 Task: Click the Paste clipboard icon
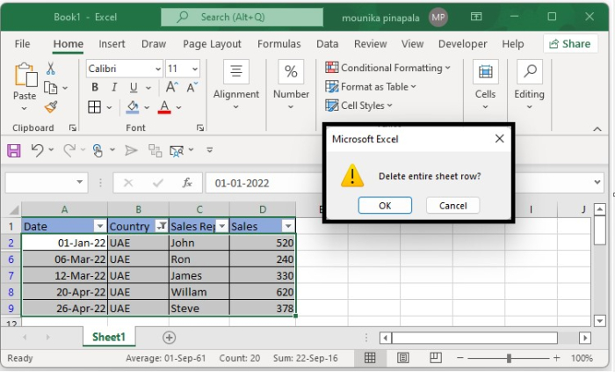tap(25, 75)
